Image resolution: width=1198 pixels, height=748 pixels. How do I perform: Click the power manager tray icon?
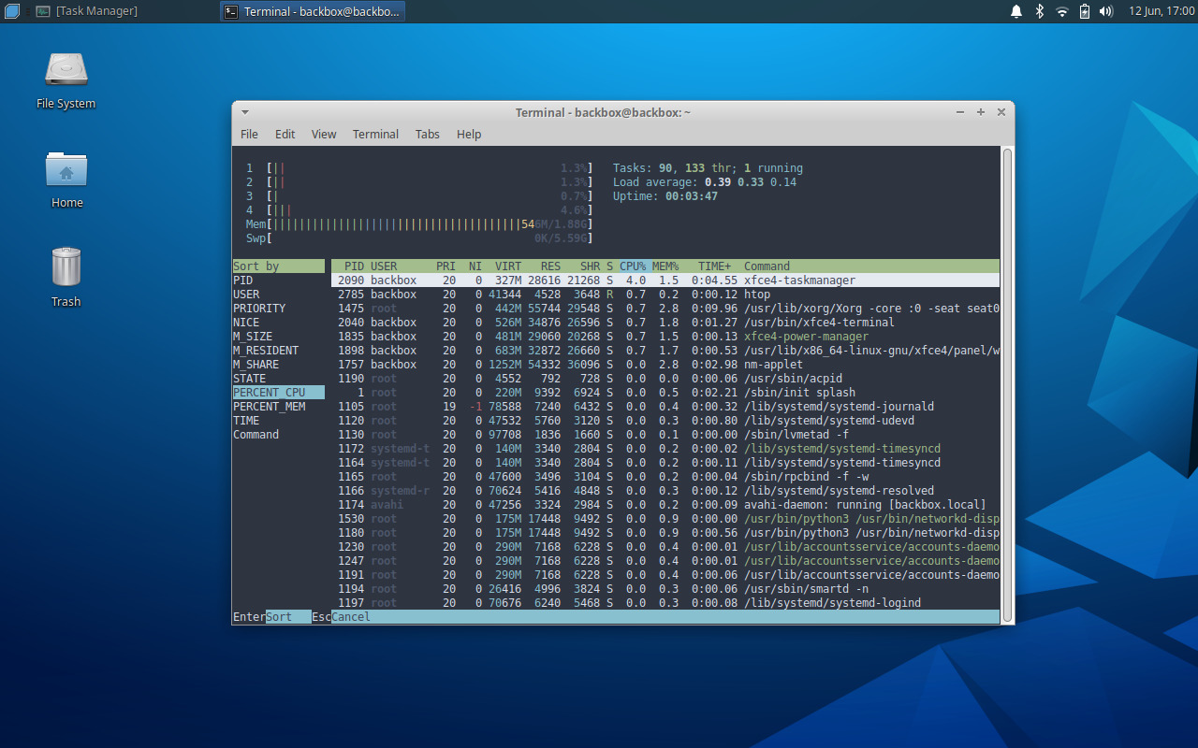(x=1086, y=11)
